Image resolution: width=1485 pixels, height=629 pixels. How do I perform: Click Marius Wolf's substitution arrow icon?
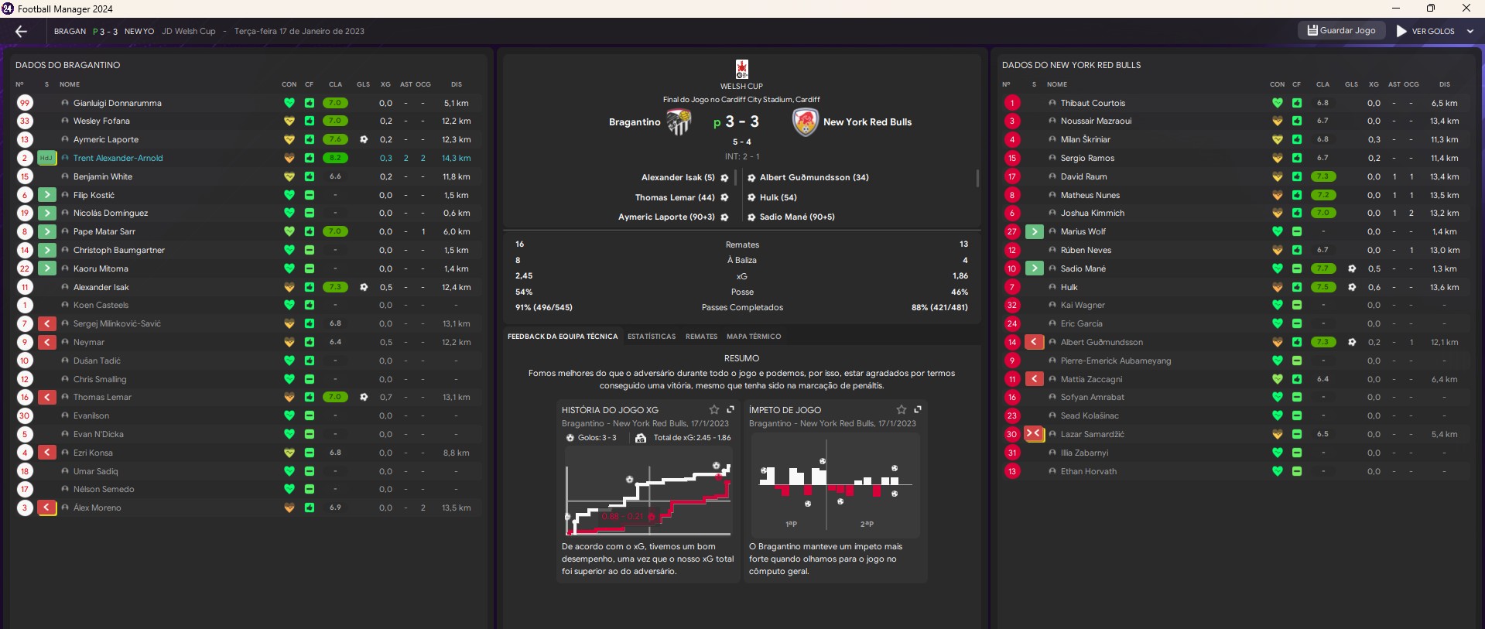point(1034,231)
